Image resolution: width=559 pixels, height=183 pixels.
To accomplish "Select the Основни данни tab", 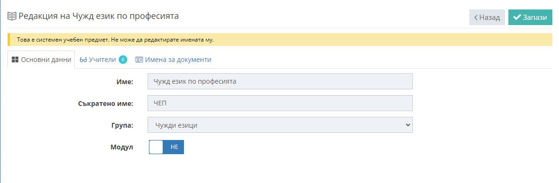I will (x=41, y=60).
